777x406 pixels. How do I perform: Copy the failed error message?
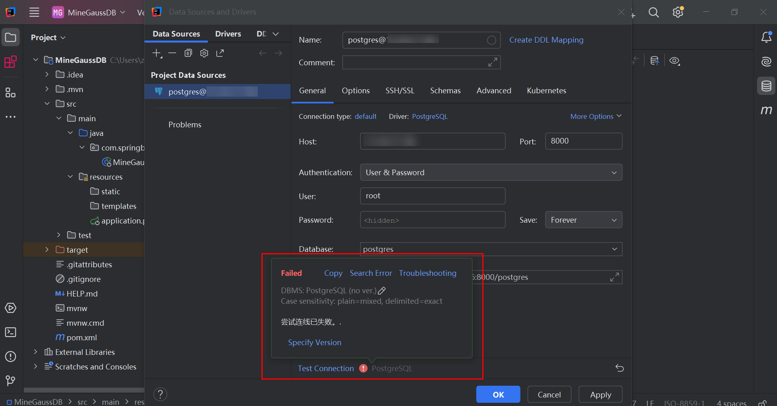333,273
